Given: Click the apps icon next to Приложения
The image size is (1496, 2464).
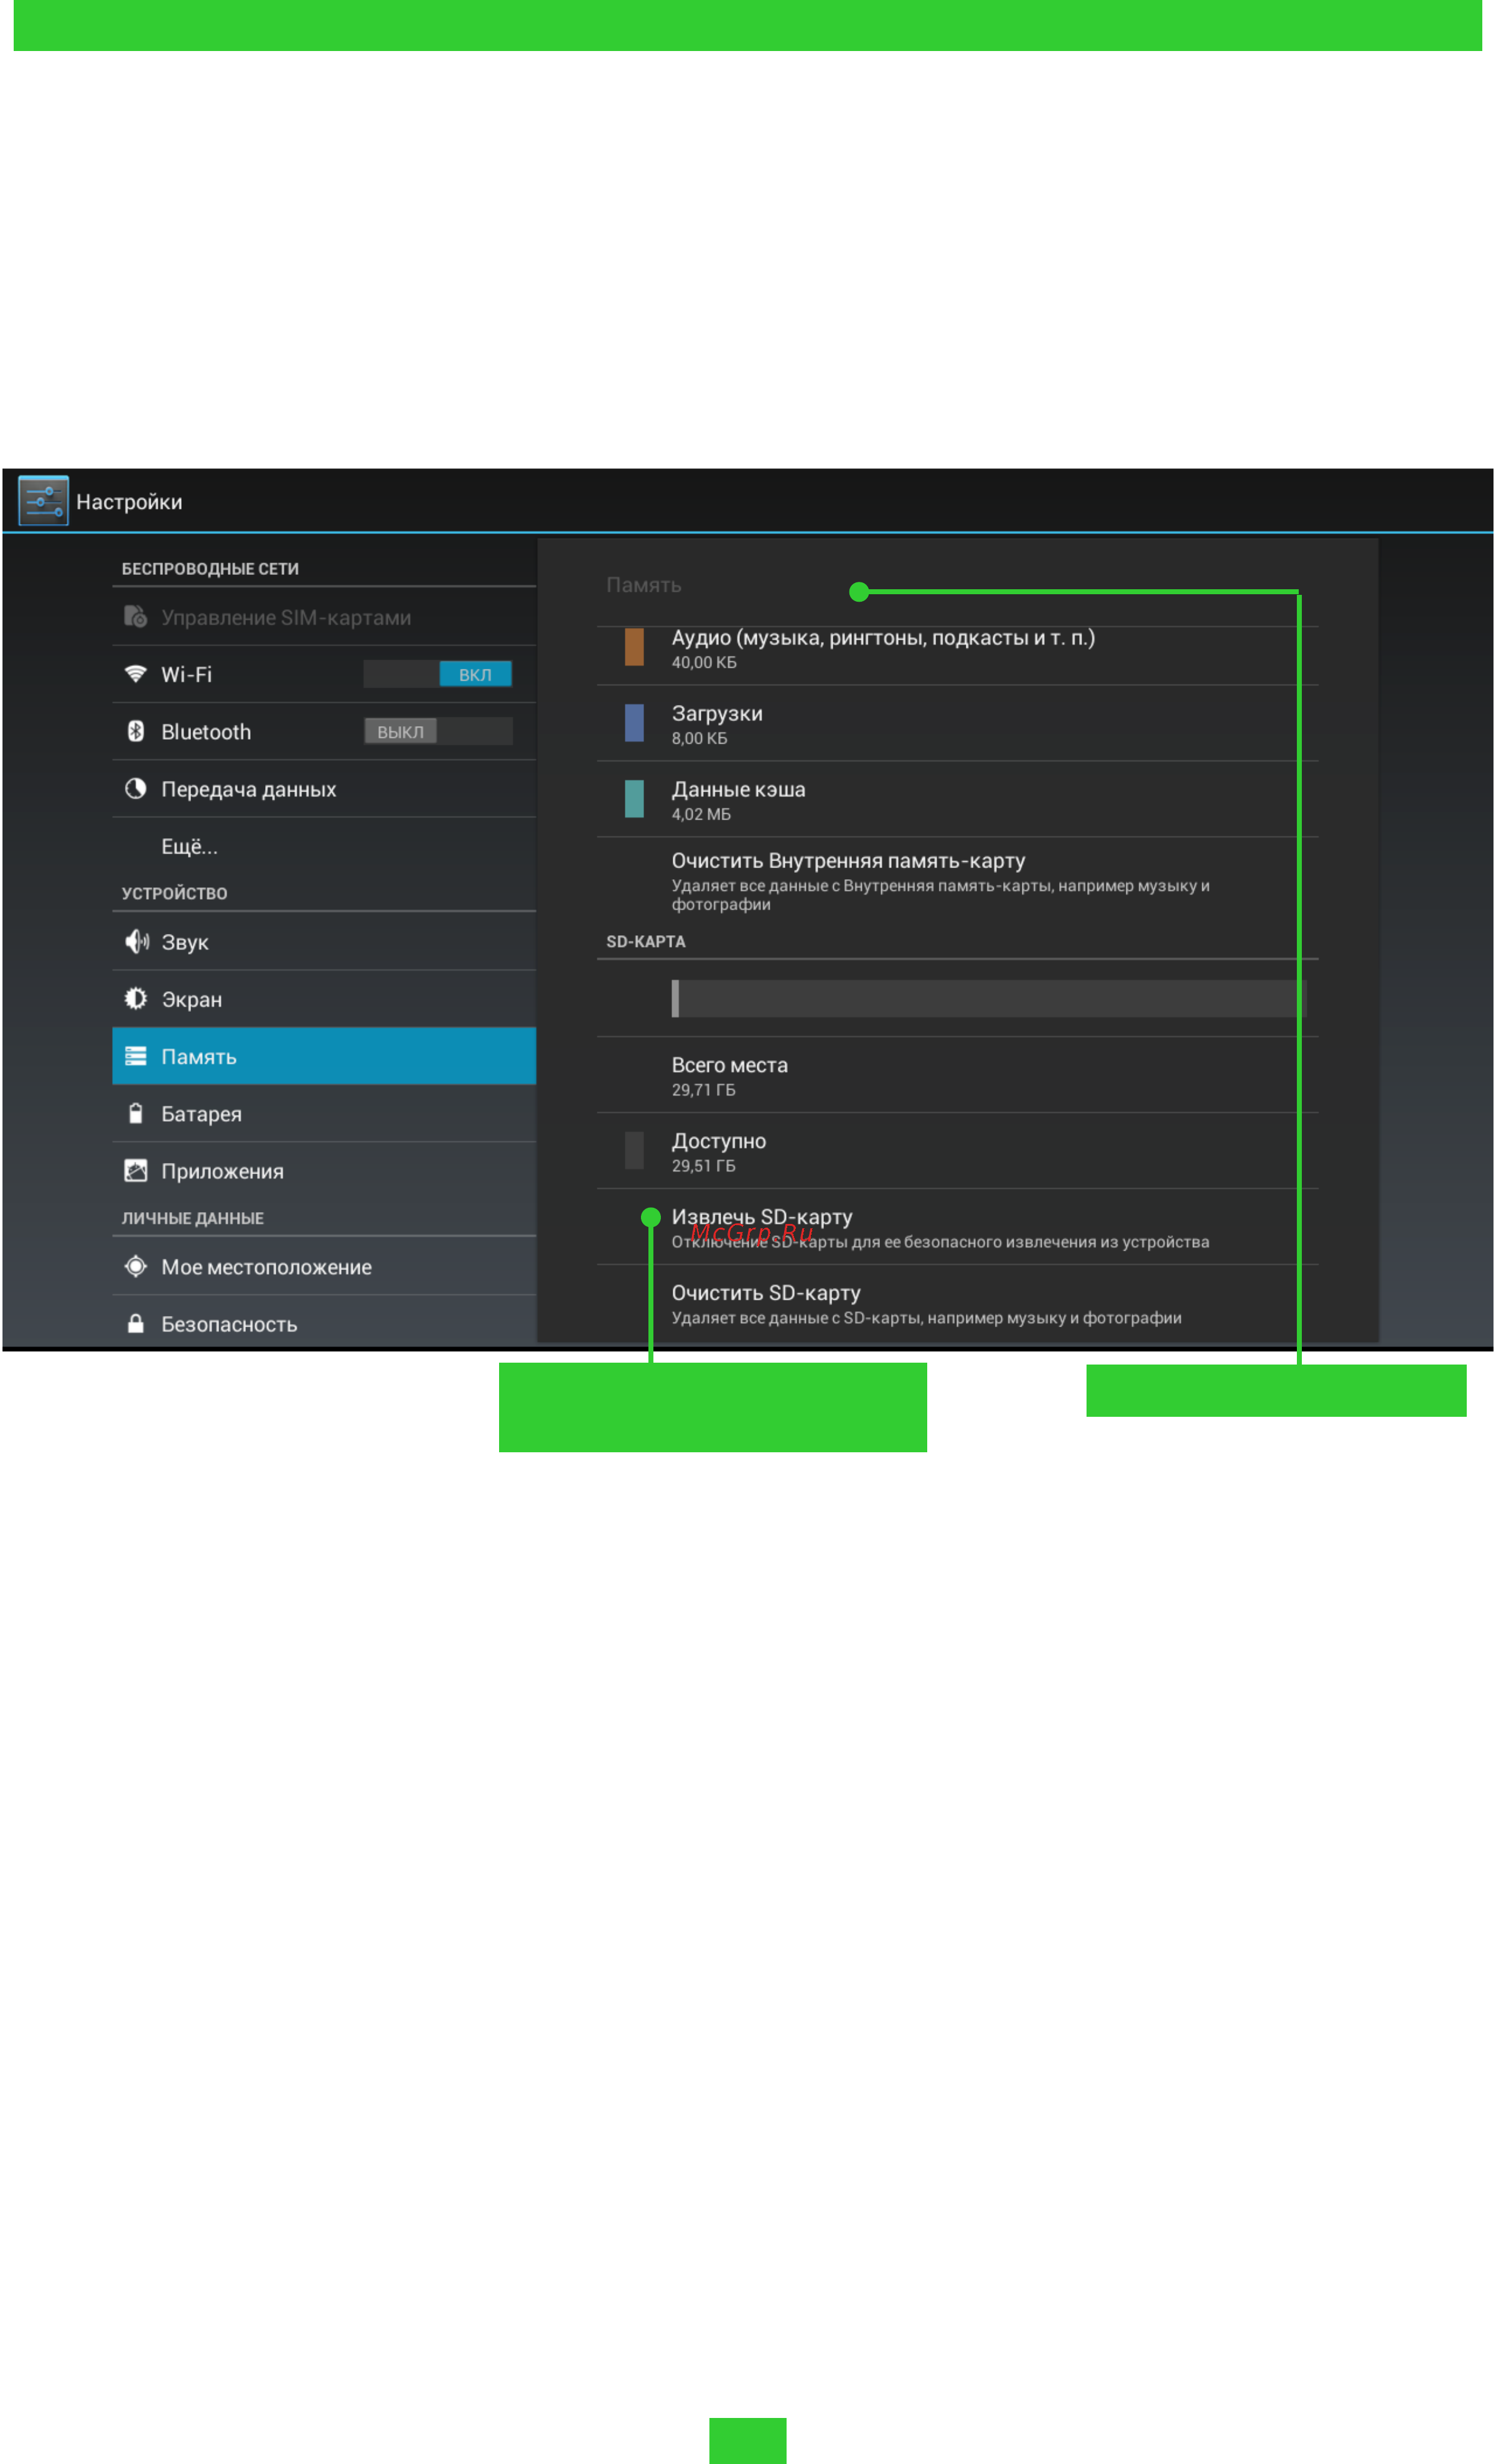Looking at the screenshot, I should 136,1171.
